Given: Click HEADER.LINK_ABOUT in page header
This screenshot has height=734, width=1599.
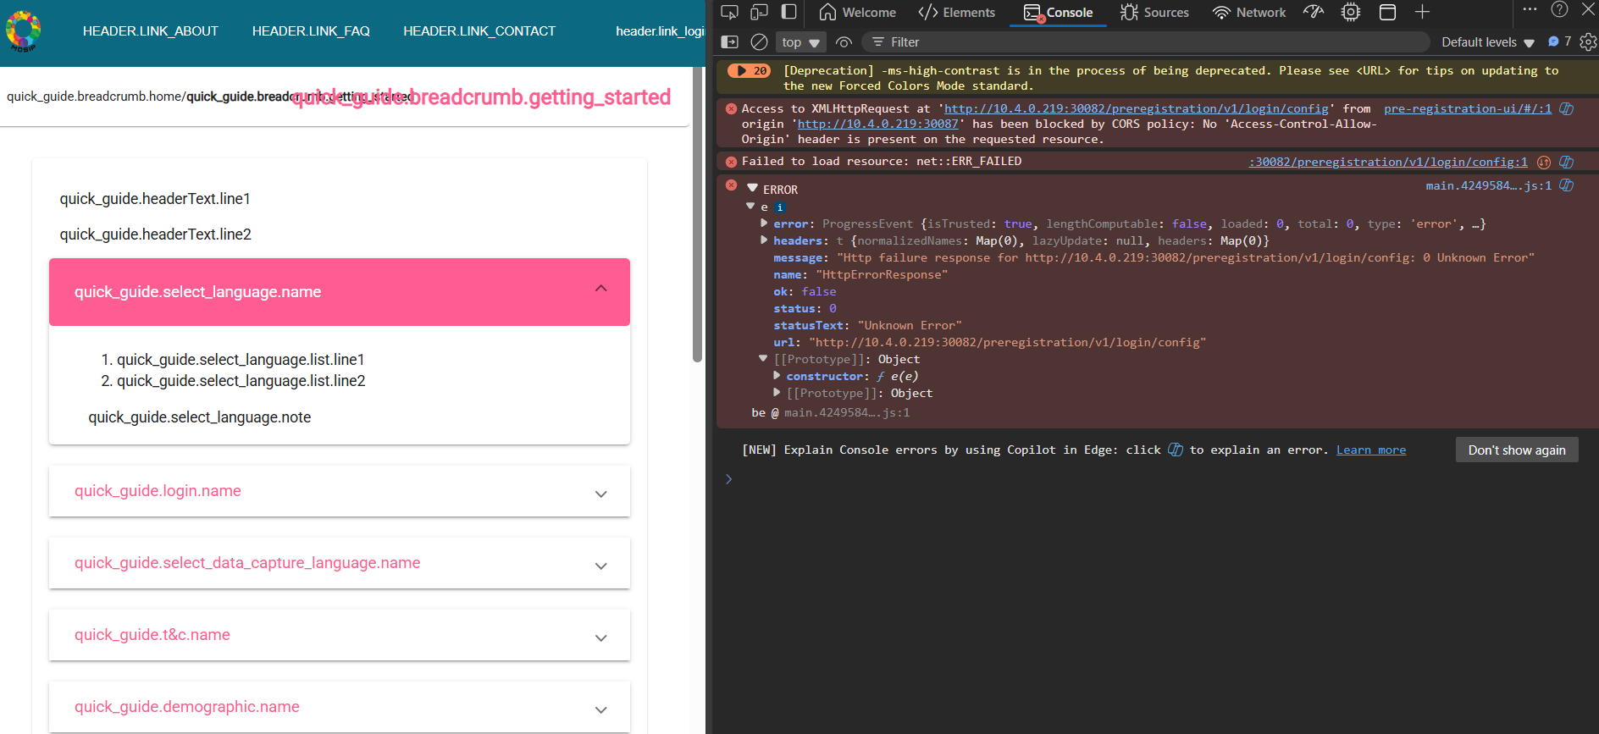Looking at the screenshot, I should tap(151, 31).
